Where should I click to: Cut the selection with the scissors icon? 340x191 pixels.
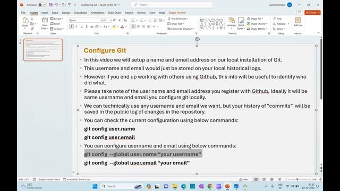pyautogui.click(x=32, y=19)
